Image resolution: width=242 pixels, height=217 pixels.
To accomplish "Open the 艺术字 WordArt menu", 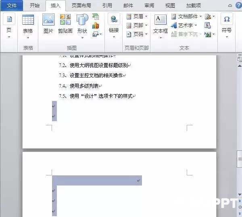I will 184,25.
